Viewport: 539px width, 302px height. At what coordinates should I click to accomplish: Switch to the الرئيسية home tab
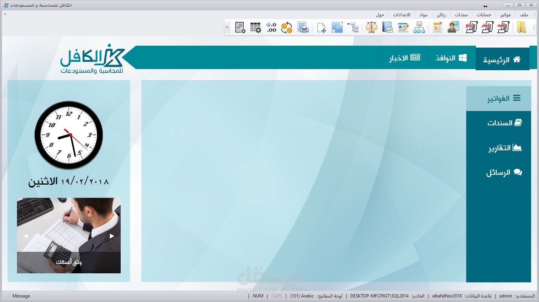click(x=502, y=59)
